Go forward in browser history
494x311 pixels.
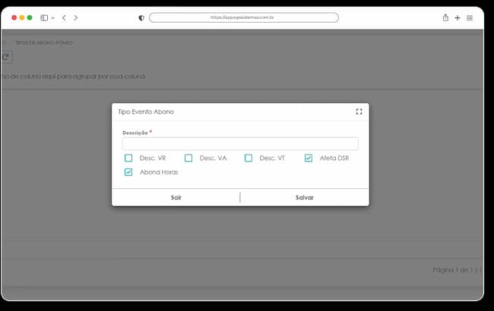75,18
